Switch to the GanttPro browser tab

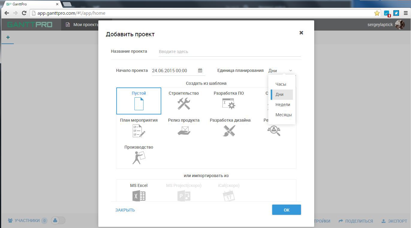[x=32, y=4]
